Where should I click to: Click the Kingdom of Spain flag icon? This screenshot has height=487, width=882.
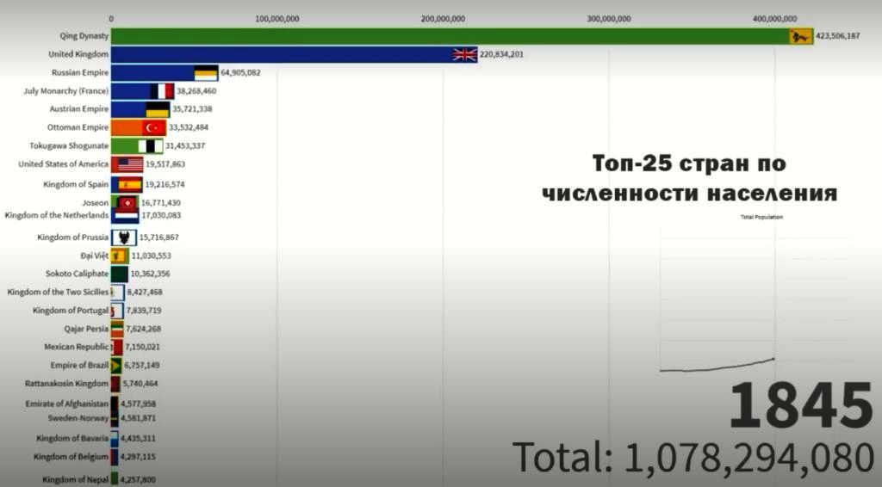pos(130,184)
